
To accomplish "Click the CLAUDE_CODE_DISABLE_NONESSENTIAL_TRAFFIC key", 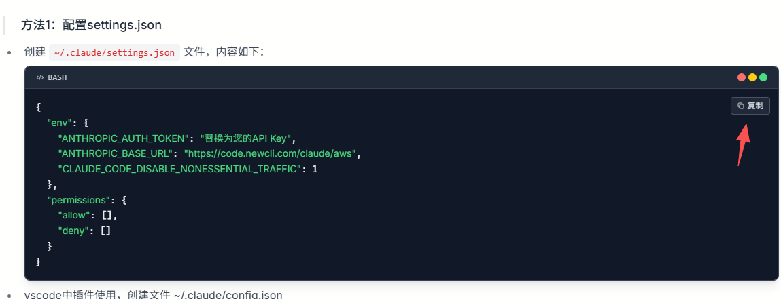I will point(179,168).
